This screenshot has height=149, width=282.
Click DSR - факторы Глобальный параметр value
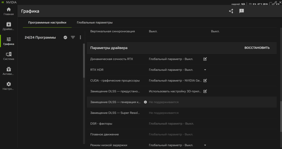pyautogui.click(x=171, y=123)
